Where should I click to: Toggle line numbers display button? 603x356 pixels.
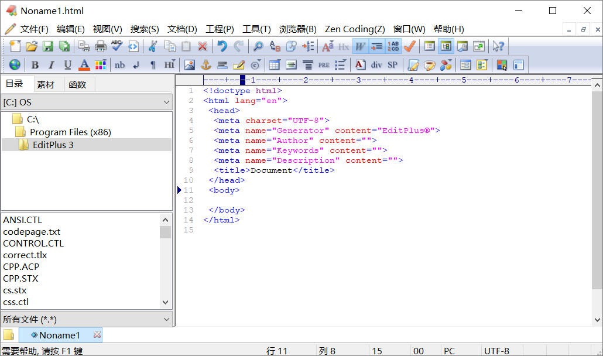coord(393,46)
